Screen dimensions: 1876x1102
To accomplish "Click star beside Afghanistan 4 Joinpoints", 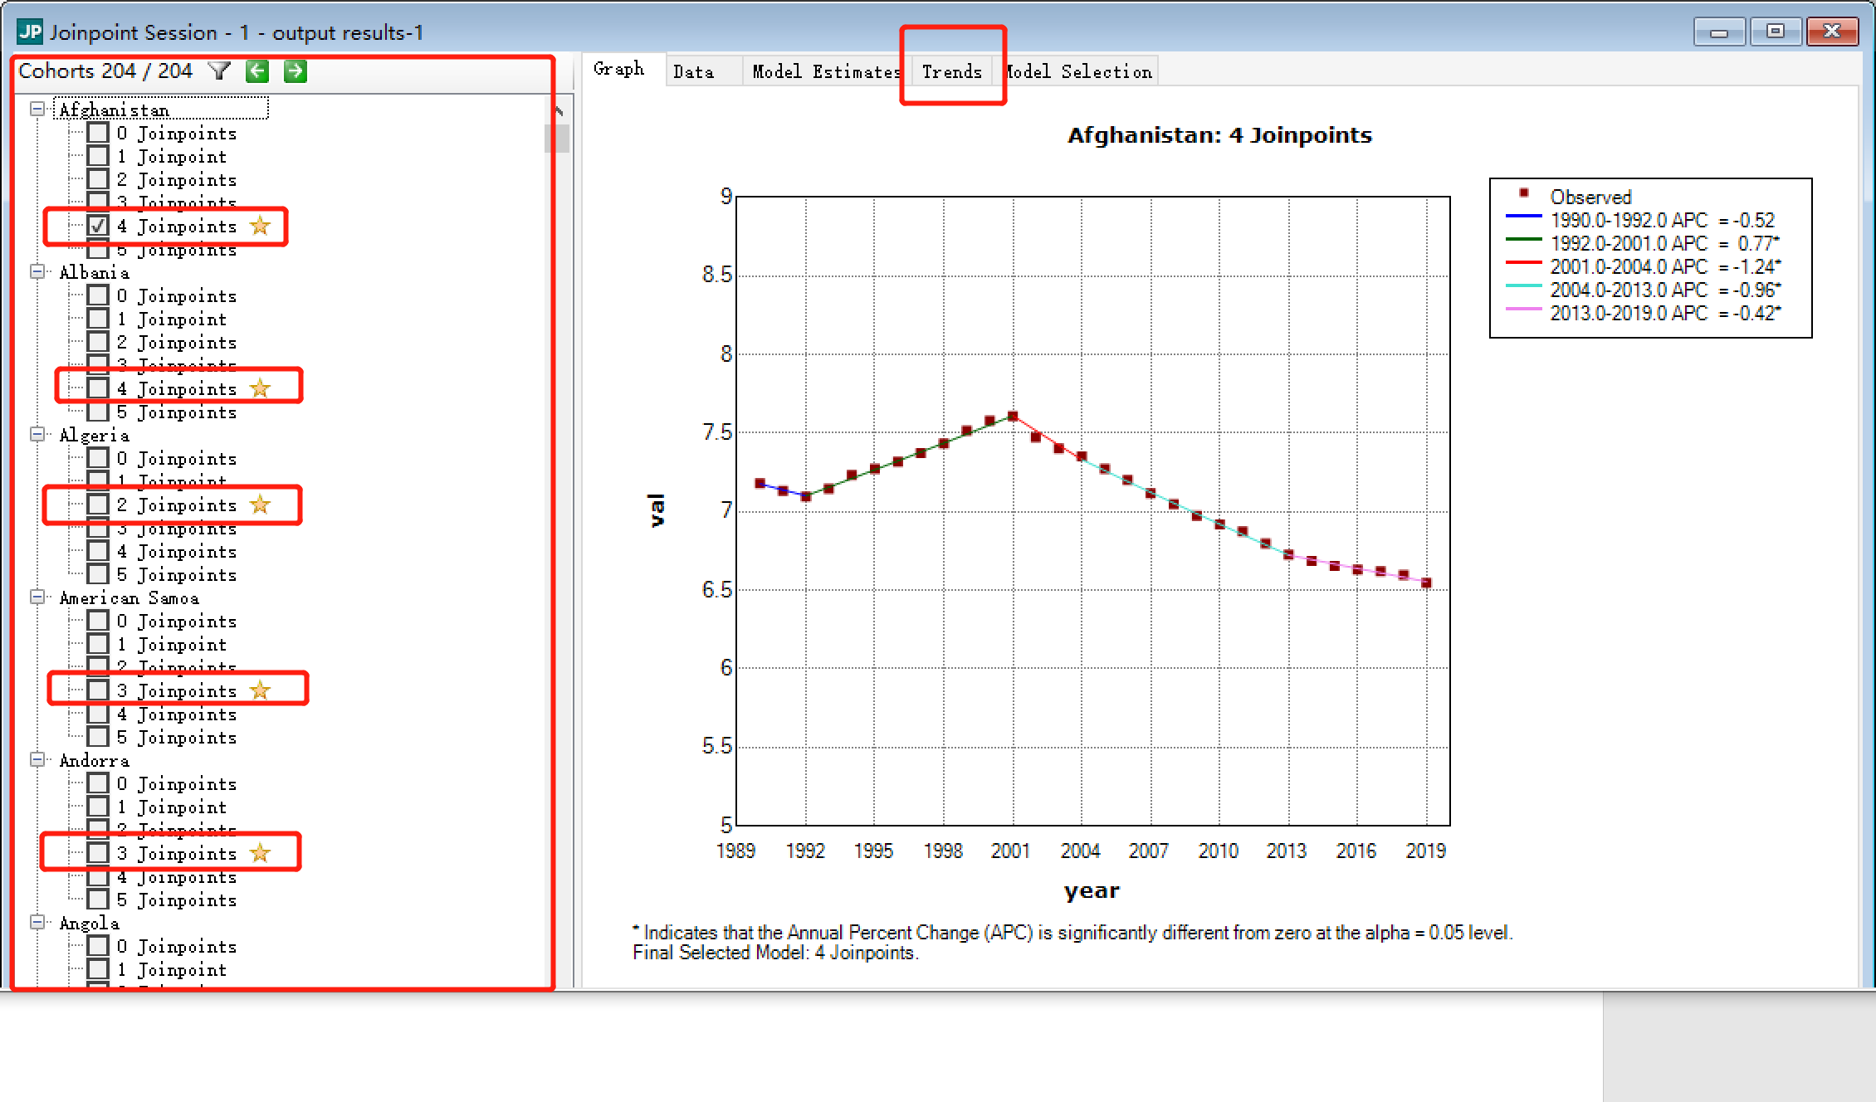I will pyautogui.click(x=260, y=226).
